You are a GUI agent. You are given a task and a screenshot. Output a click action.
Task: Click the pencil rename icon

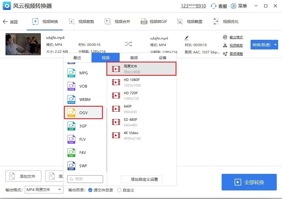point(187,38)
